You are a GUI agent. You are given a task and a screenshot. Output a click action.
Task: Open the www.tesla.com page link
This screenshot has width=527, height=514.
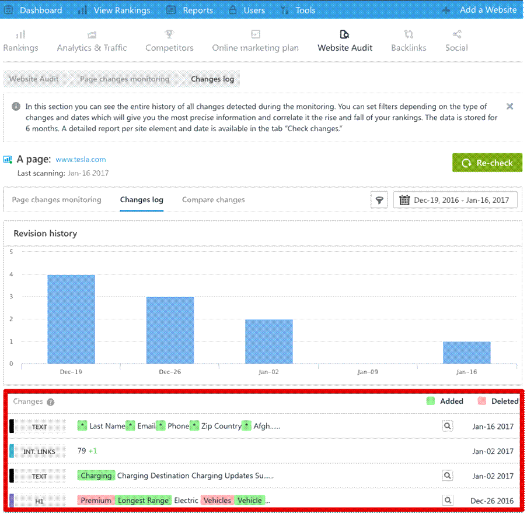[81, 159]
